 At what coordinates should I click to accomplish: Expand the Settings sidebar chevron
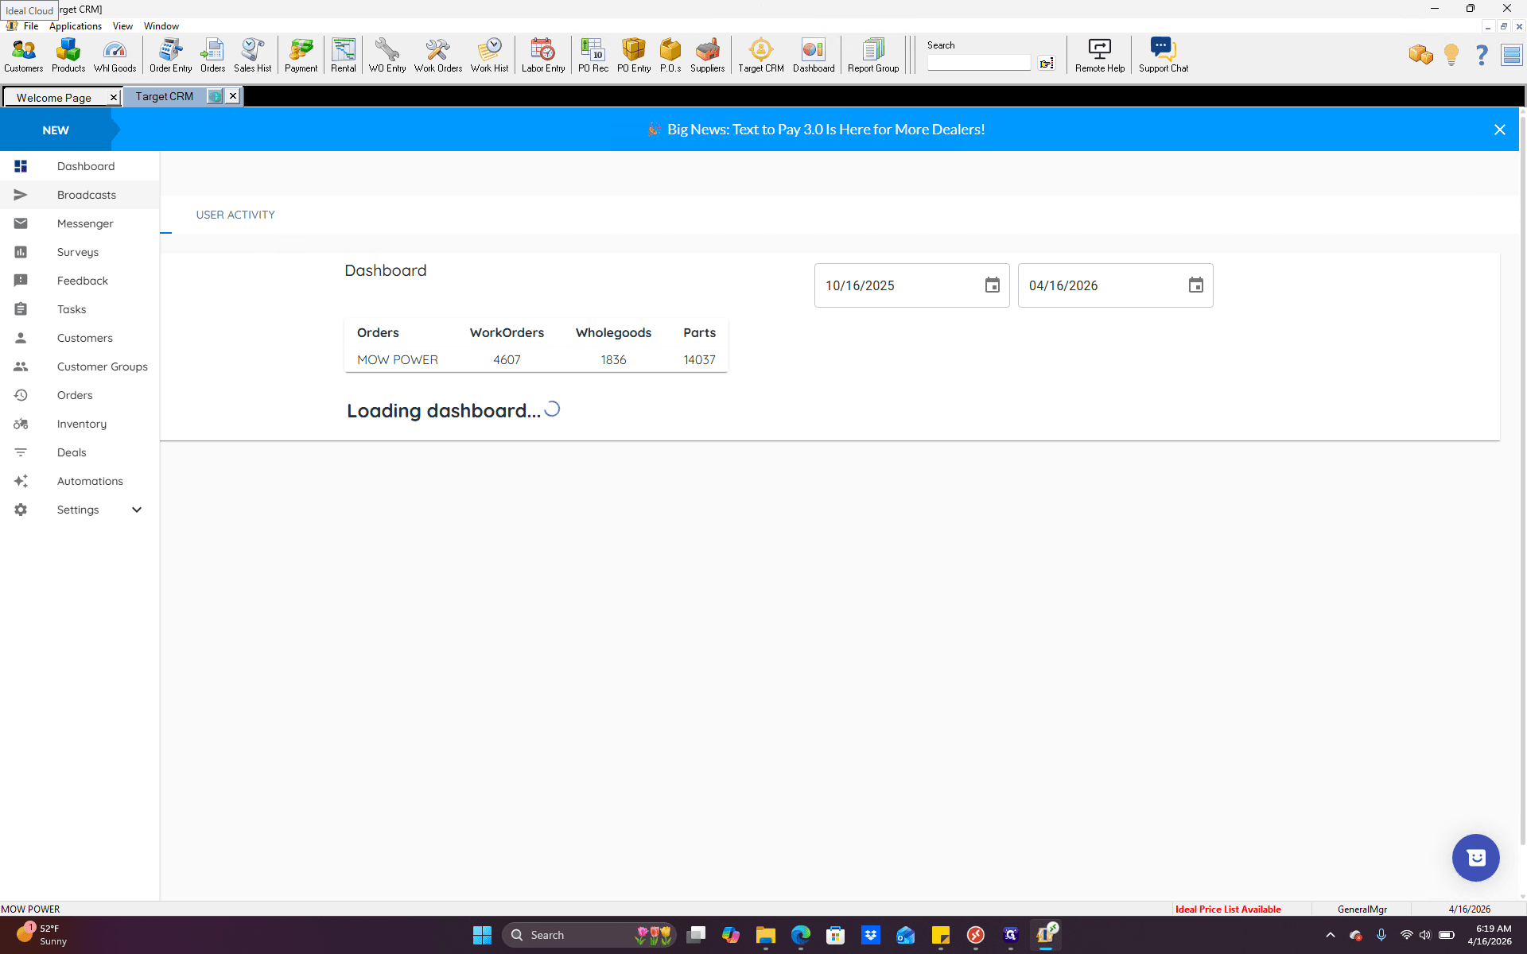tap(137, 510)
